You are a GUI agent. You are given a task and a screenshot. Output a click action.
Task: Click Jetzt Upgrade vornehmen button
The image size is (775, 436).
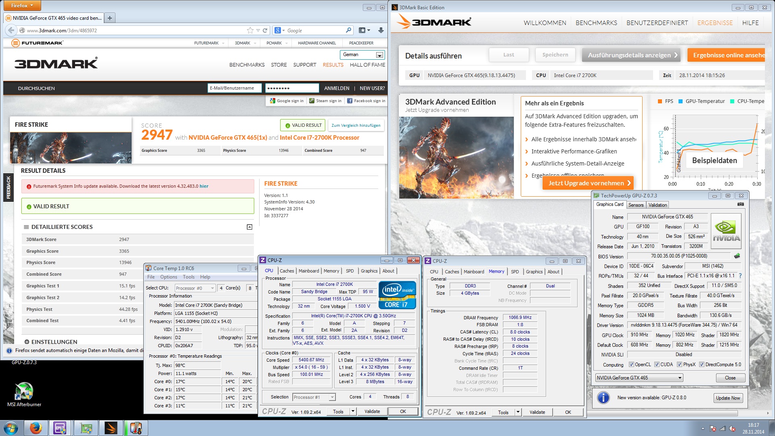click(588, 183)
